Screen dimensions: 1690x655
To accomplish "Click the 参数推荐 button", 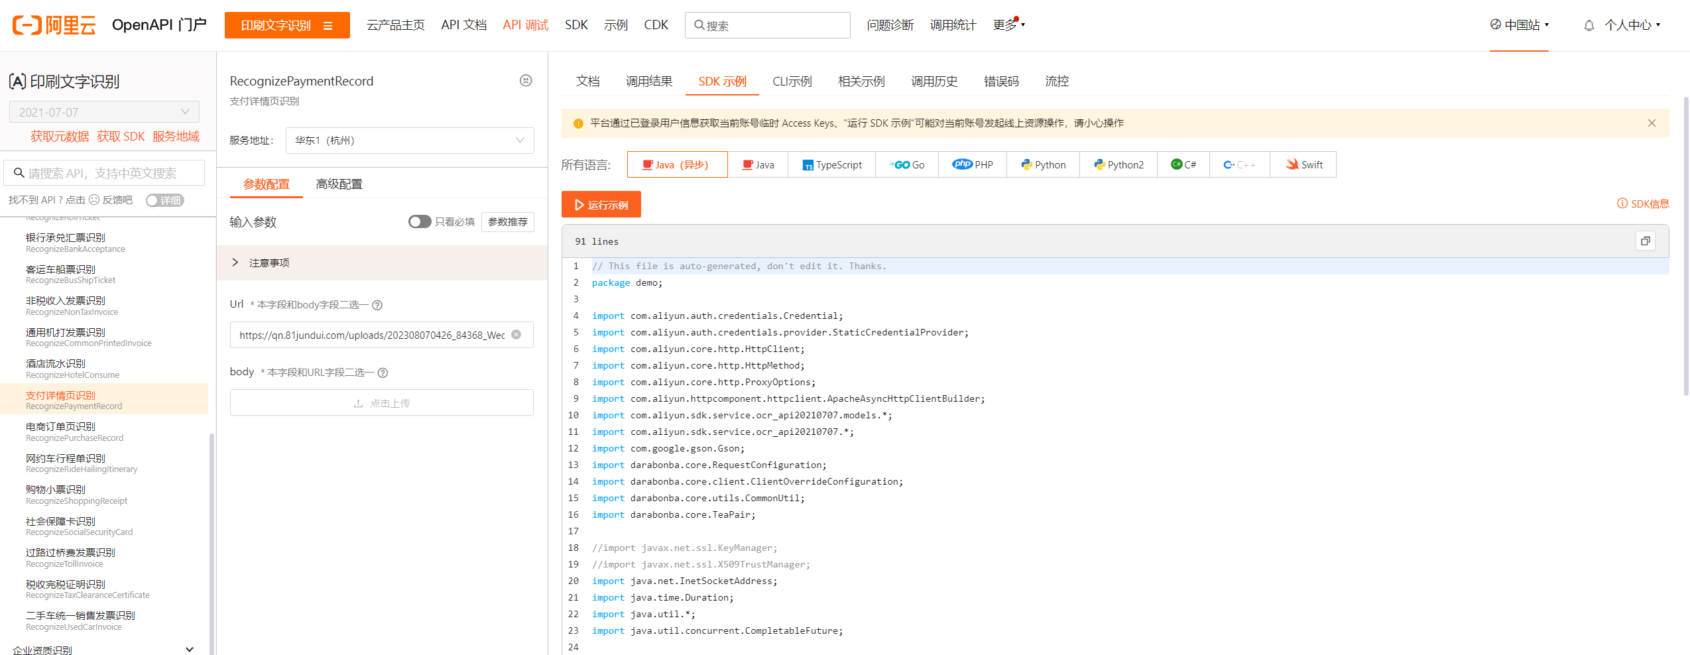I will pos(508,221).
